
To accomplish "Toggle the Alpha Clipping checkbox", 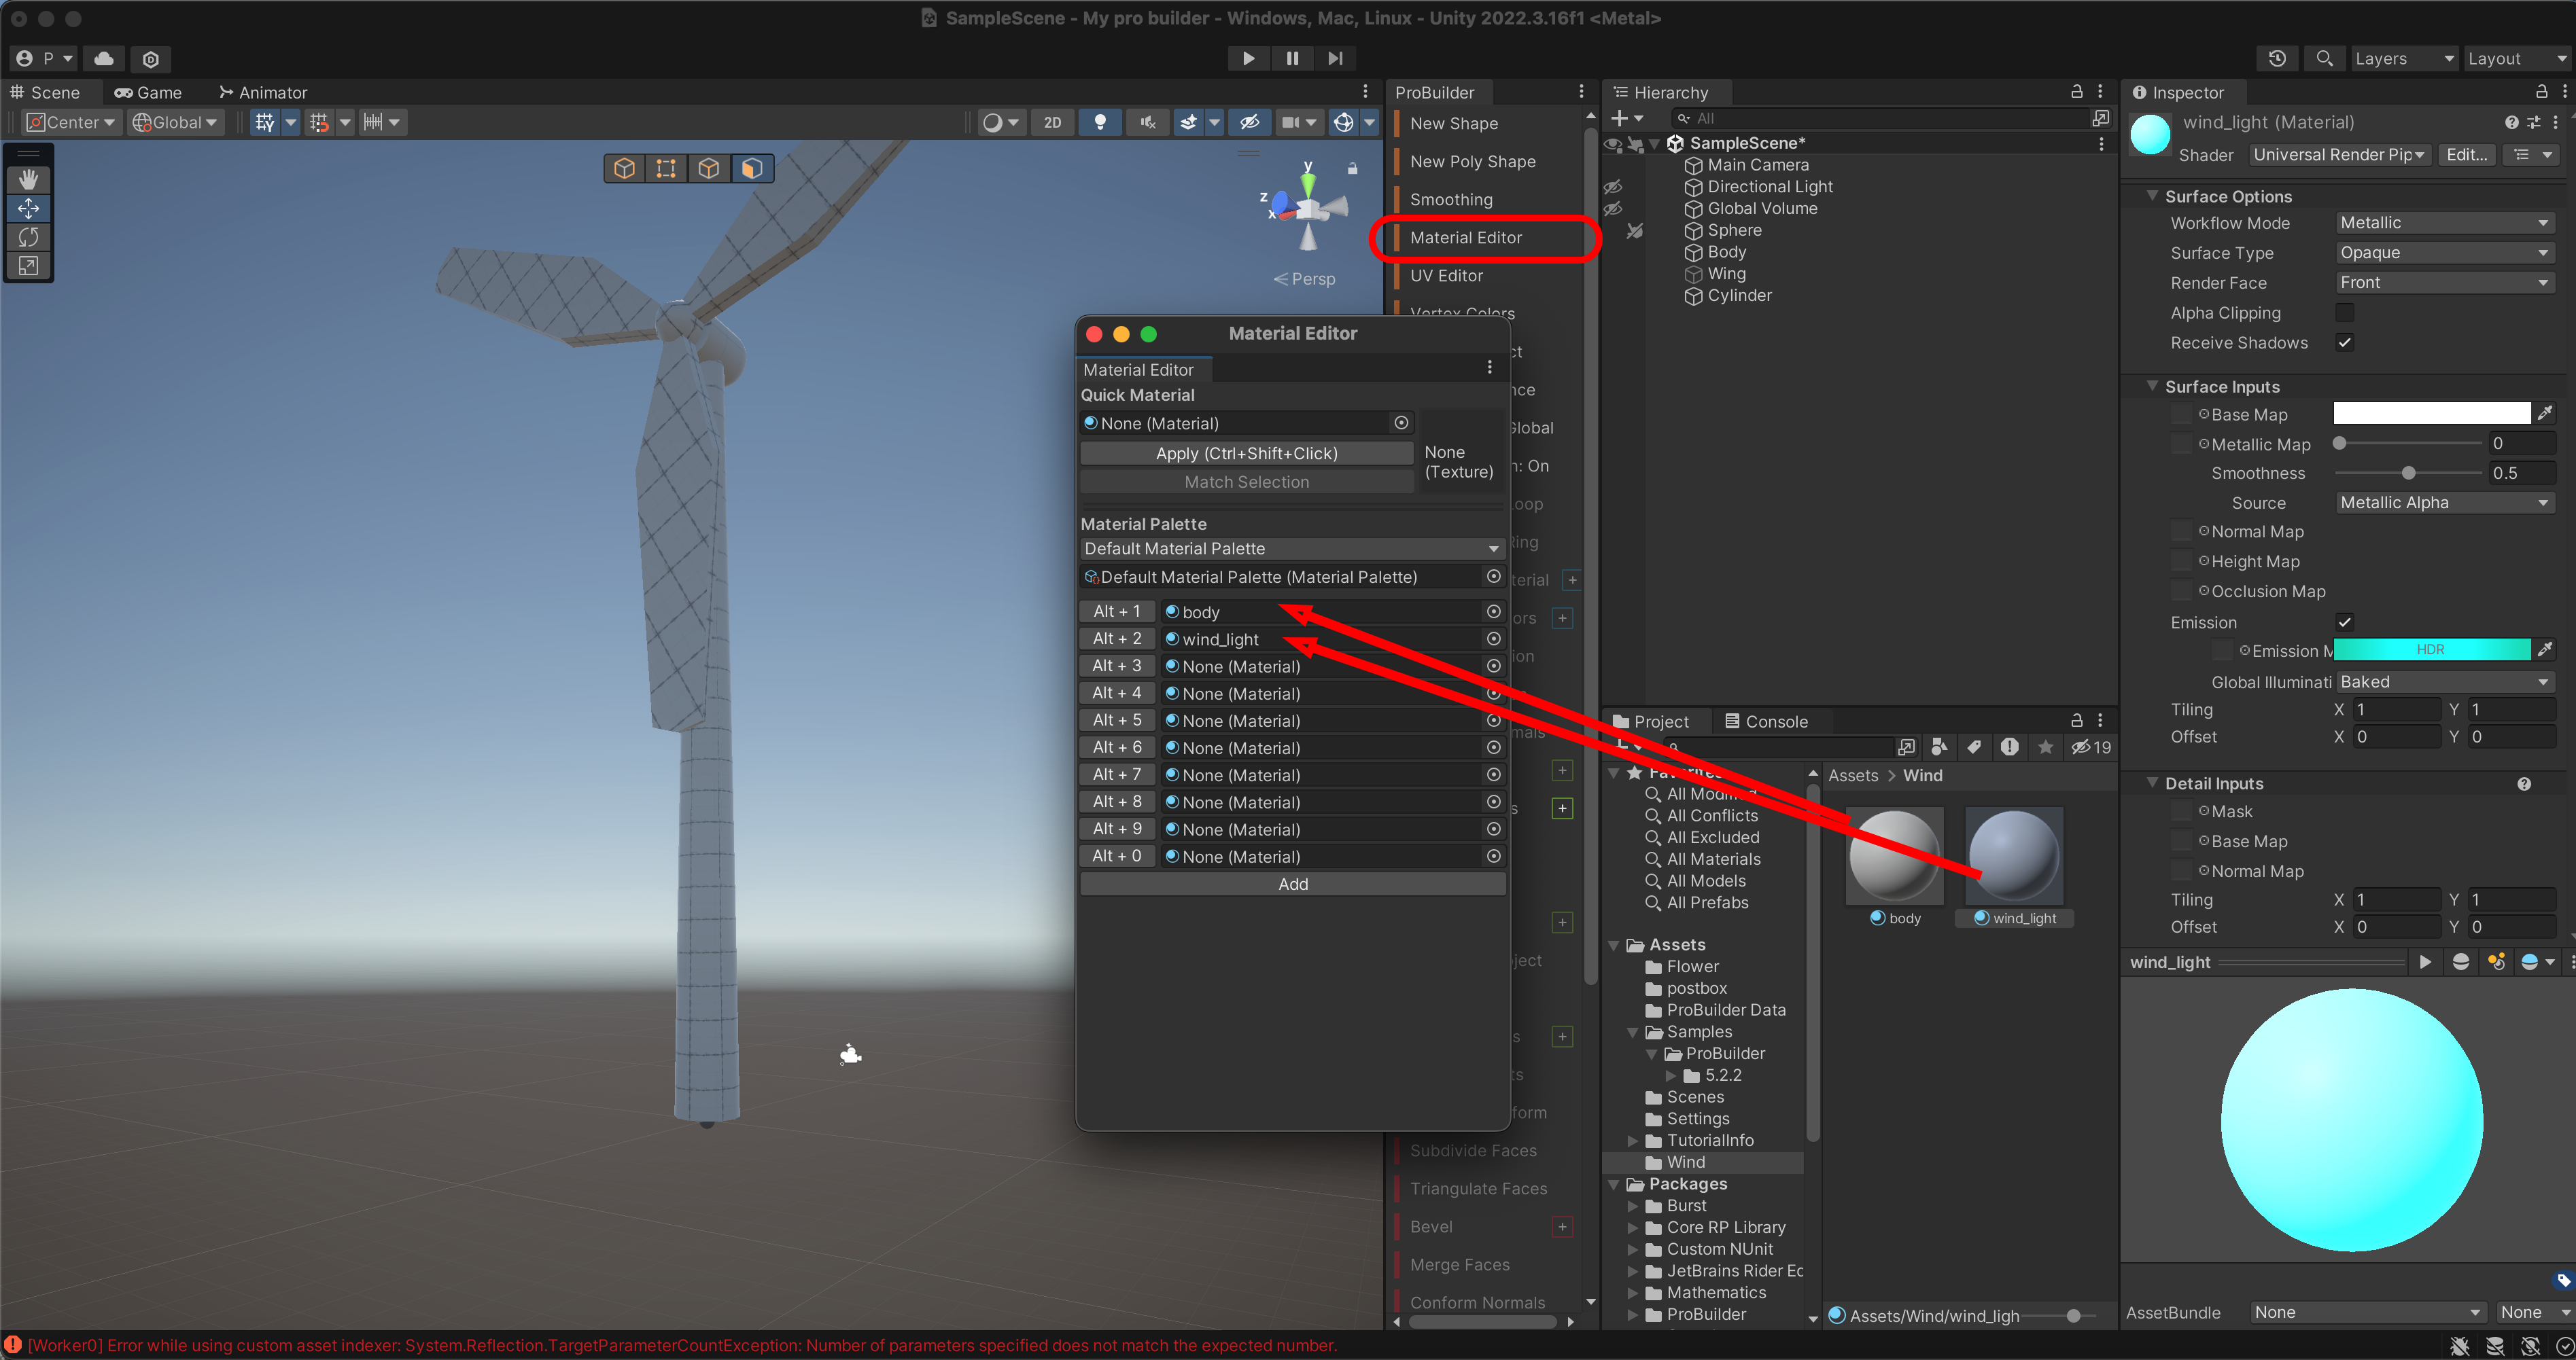I will point(2344,312).
